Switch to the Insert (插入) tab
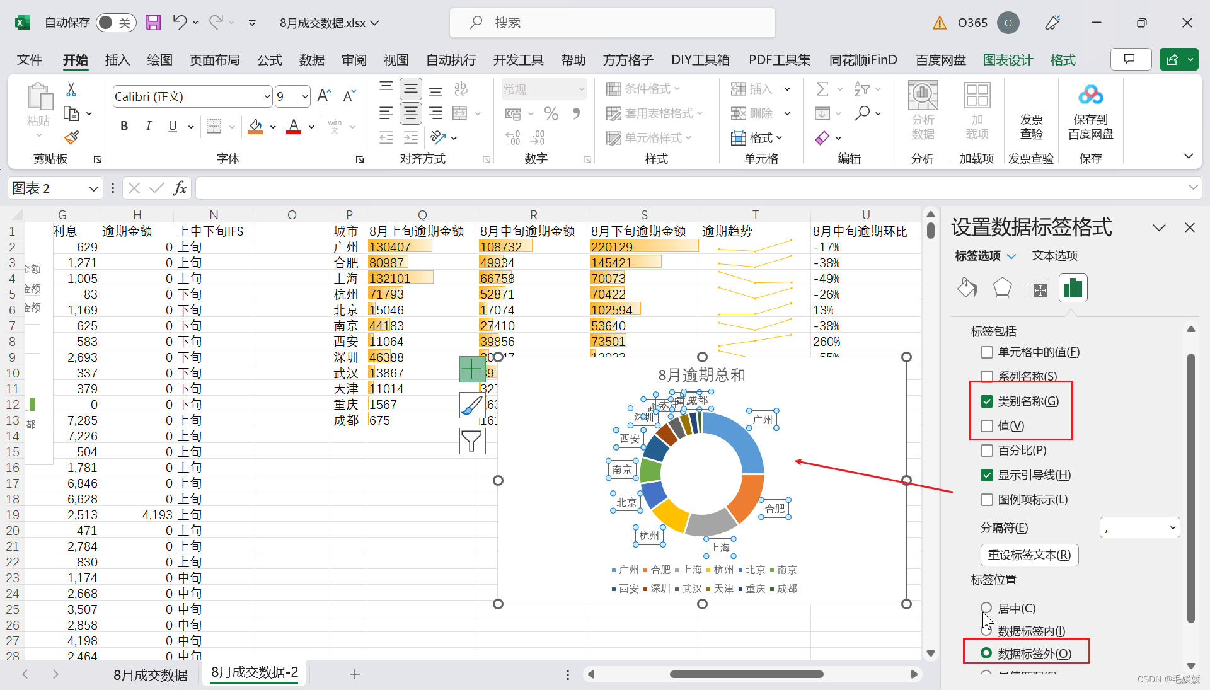Viewport: 1210px width, 690px height. point(117,60)
